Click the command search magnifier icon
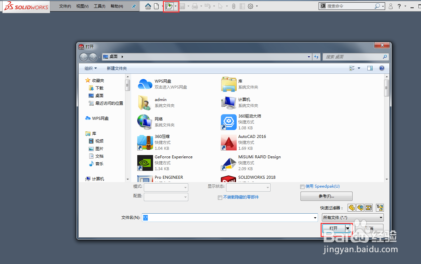 pos(377,6)
